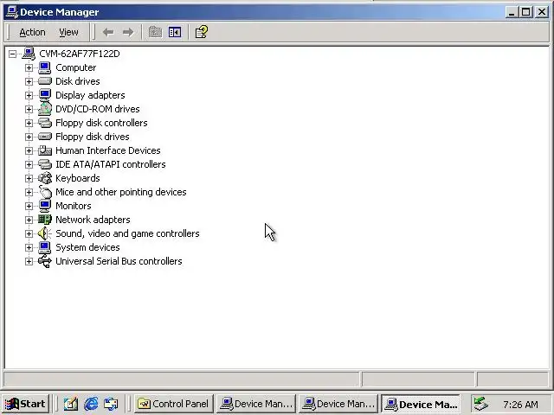Expand the Display adapters category

pyautogui.click(x=29, y=95)
